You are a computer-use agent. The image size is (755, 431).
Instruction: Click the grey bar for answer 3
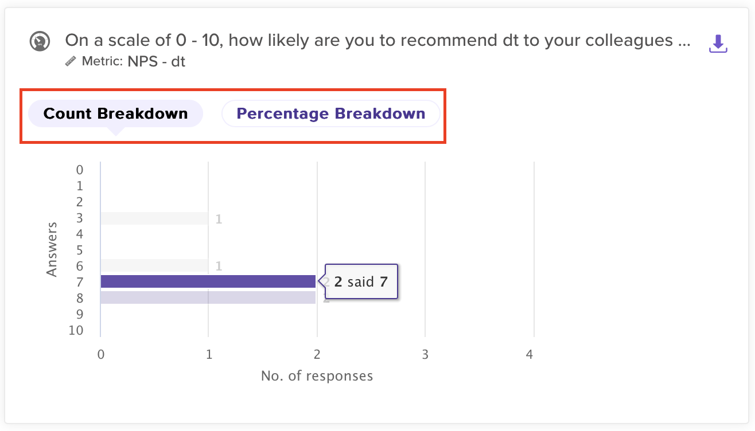coord(154,218)
